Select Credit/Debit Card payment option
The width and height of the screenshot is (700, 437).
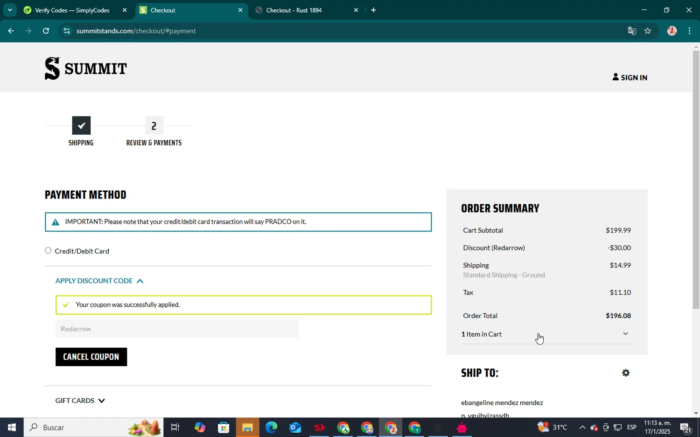click(x=48, y=251)
